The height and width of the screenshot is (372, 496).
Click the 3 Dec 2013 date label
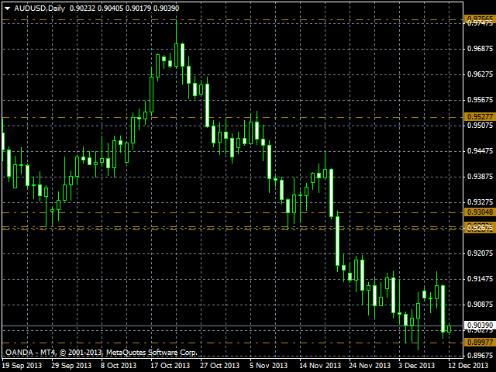tap(418, 365)
